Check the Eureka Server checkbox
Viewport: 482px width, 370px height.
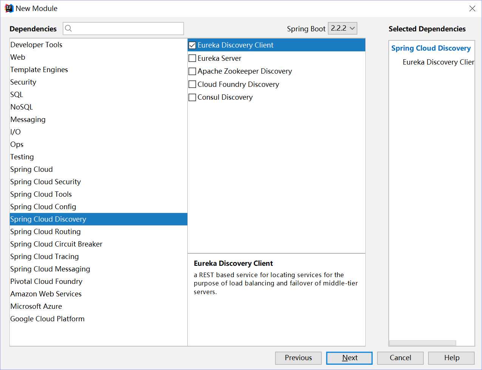(192, 58)
